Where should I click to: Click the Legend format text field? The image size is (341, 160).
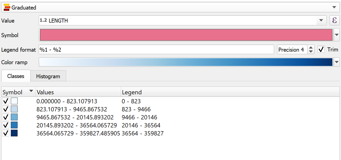(156, 50)
